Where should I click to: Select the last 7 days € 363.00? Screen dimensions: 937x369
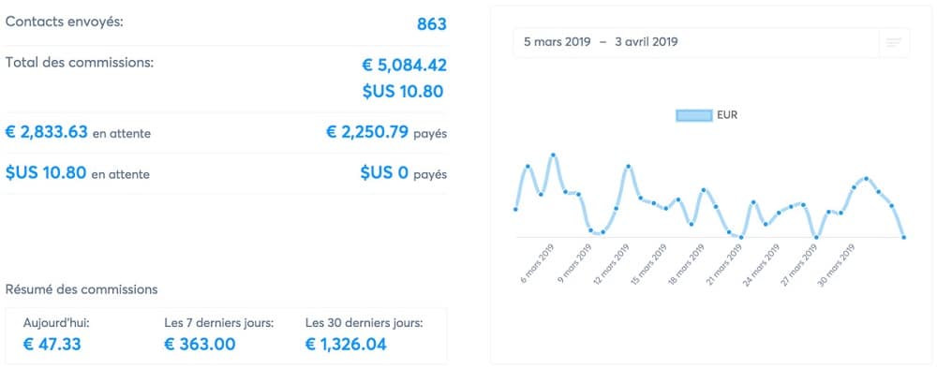200,345
